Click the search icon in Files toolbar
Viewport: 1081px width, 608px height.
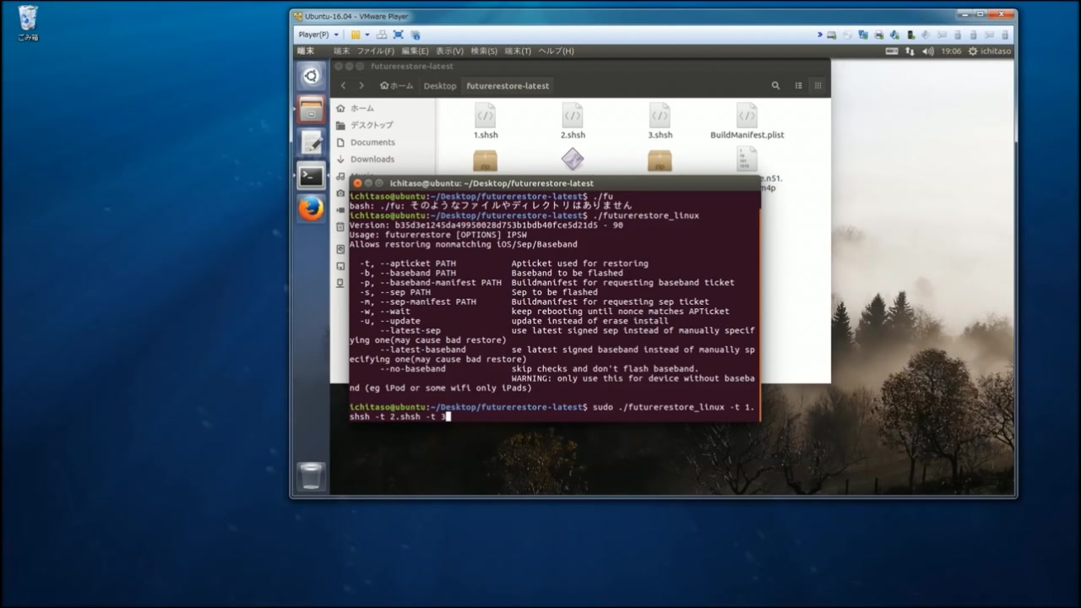coord(775,85)
